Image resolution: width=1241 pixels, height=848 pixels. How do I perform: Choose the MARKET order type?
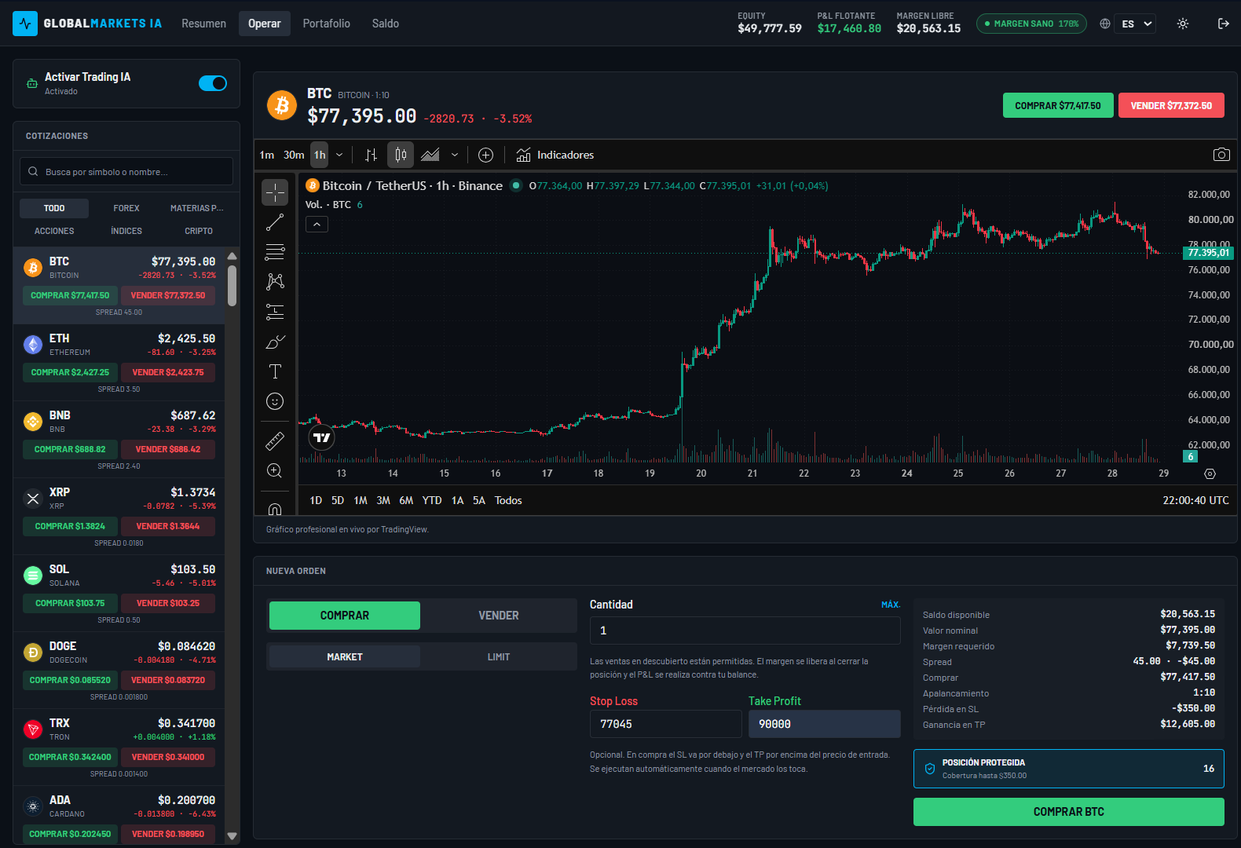[x=345, y=656]
